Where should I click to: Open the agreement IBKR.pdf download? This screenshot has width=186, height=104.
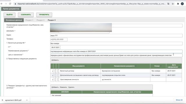tap(13, 100)
